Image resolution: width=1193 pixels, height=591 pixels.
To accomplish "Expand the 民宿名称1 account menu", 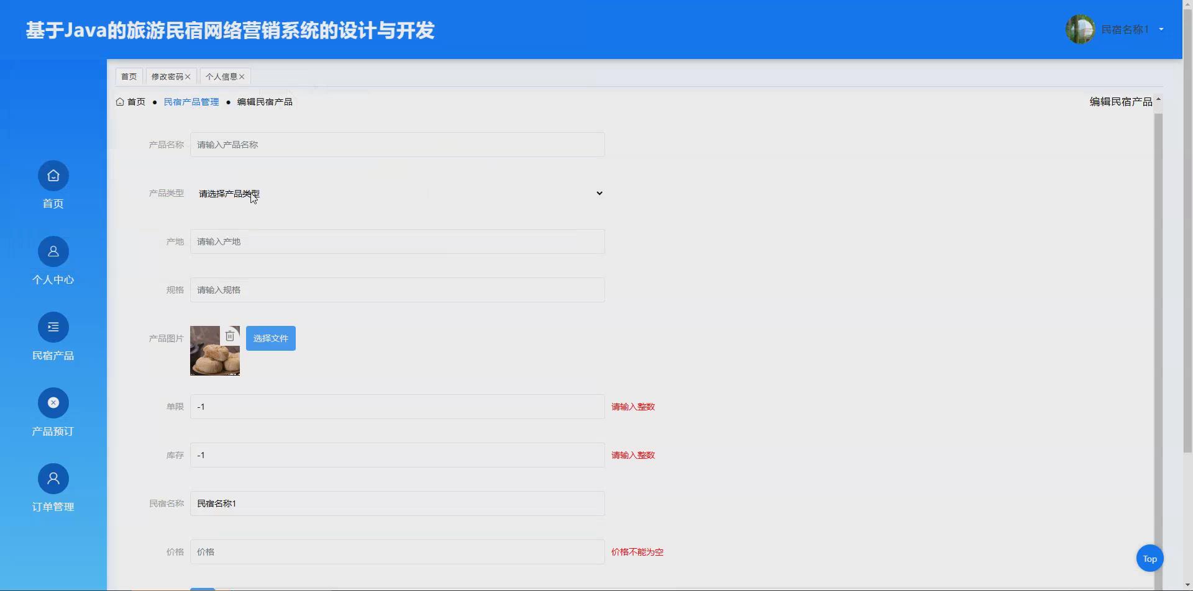I will coord(1161,29).
